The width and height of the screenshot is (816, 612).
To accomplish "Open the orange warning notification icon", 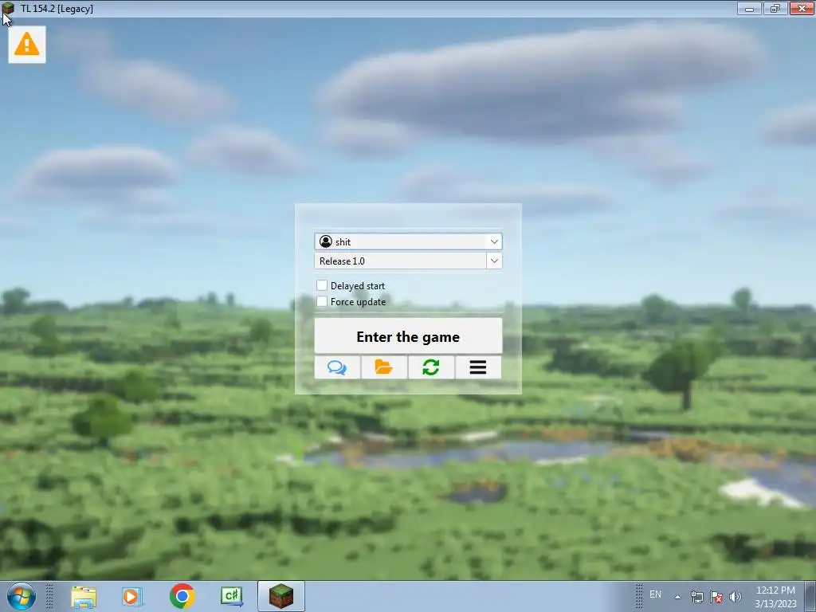I will pyautogui.click(x=27, y=45).
